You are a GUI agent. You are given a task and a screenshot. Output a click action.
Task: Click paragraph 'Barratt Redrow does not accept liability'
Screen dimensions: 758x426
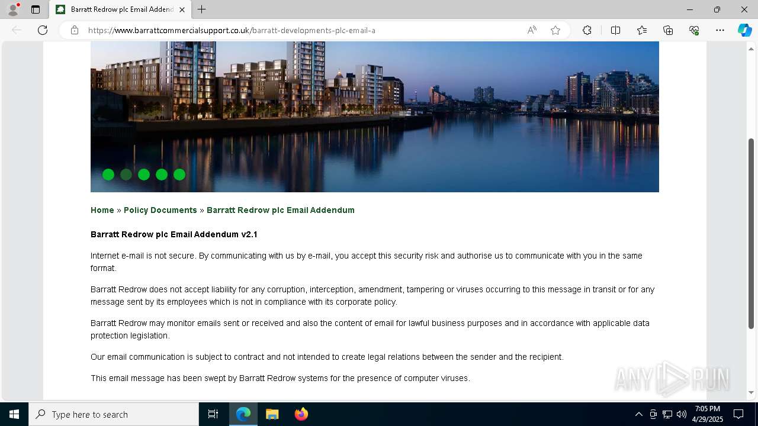(x=372, y=296)
